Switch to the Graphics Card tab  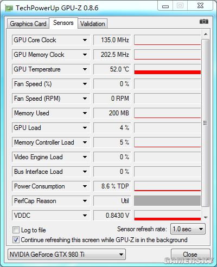click(28, 24)
